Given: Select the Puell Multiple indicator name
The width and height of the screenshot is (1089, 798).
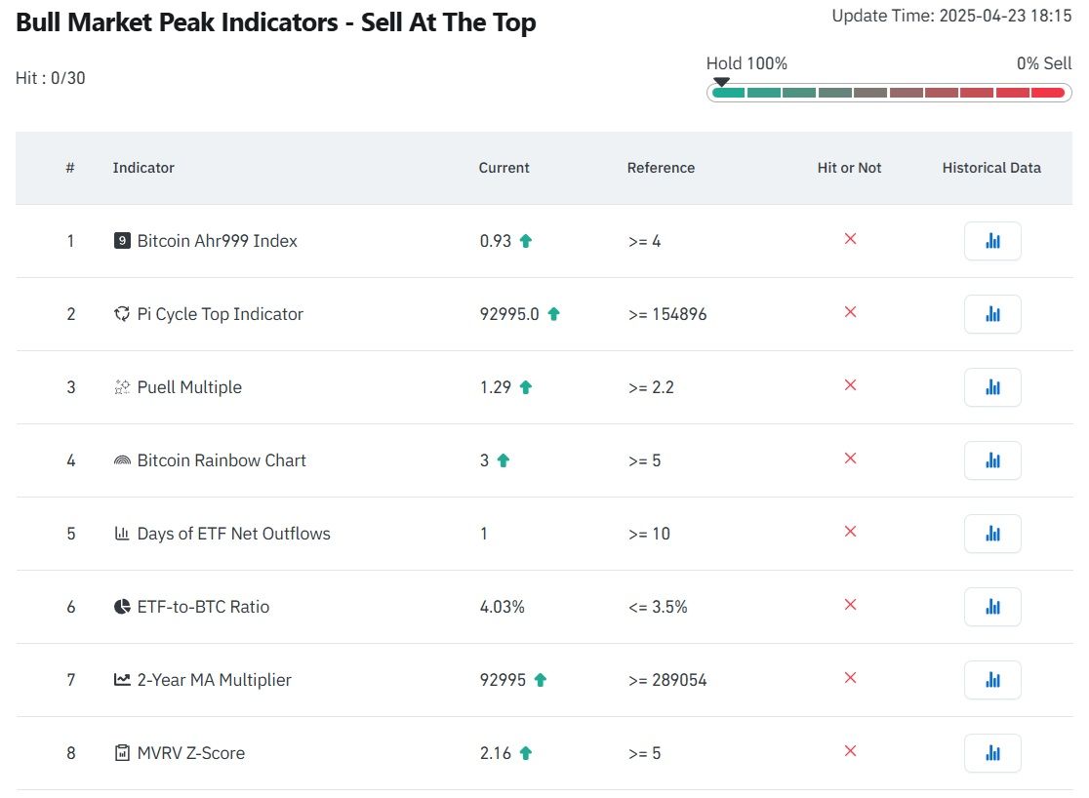Looking at the screenshot, I should [189, 387].
